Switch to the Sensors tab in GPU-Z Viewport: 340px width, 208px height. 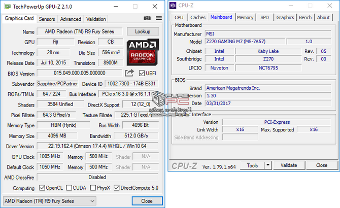[x=47, y=19]
